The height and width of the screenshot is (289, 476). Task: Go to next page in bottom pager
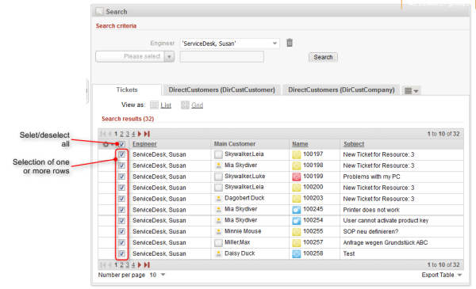point(140,265)
